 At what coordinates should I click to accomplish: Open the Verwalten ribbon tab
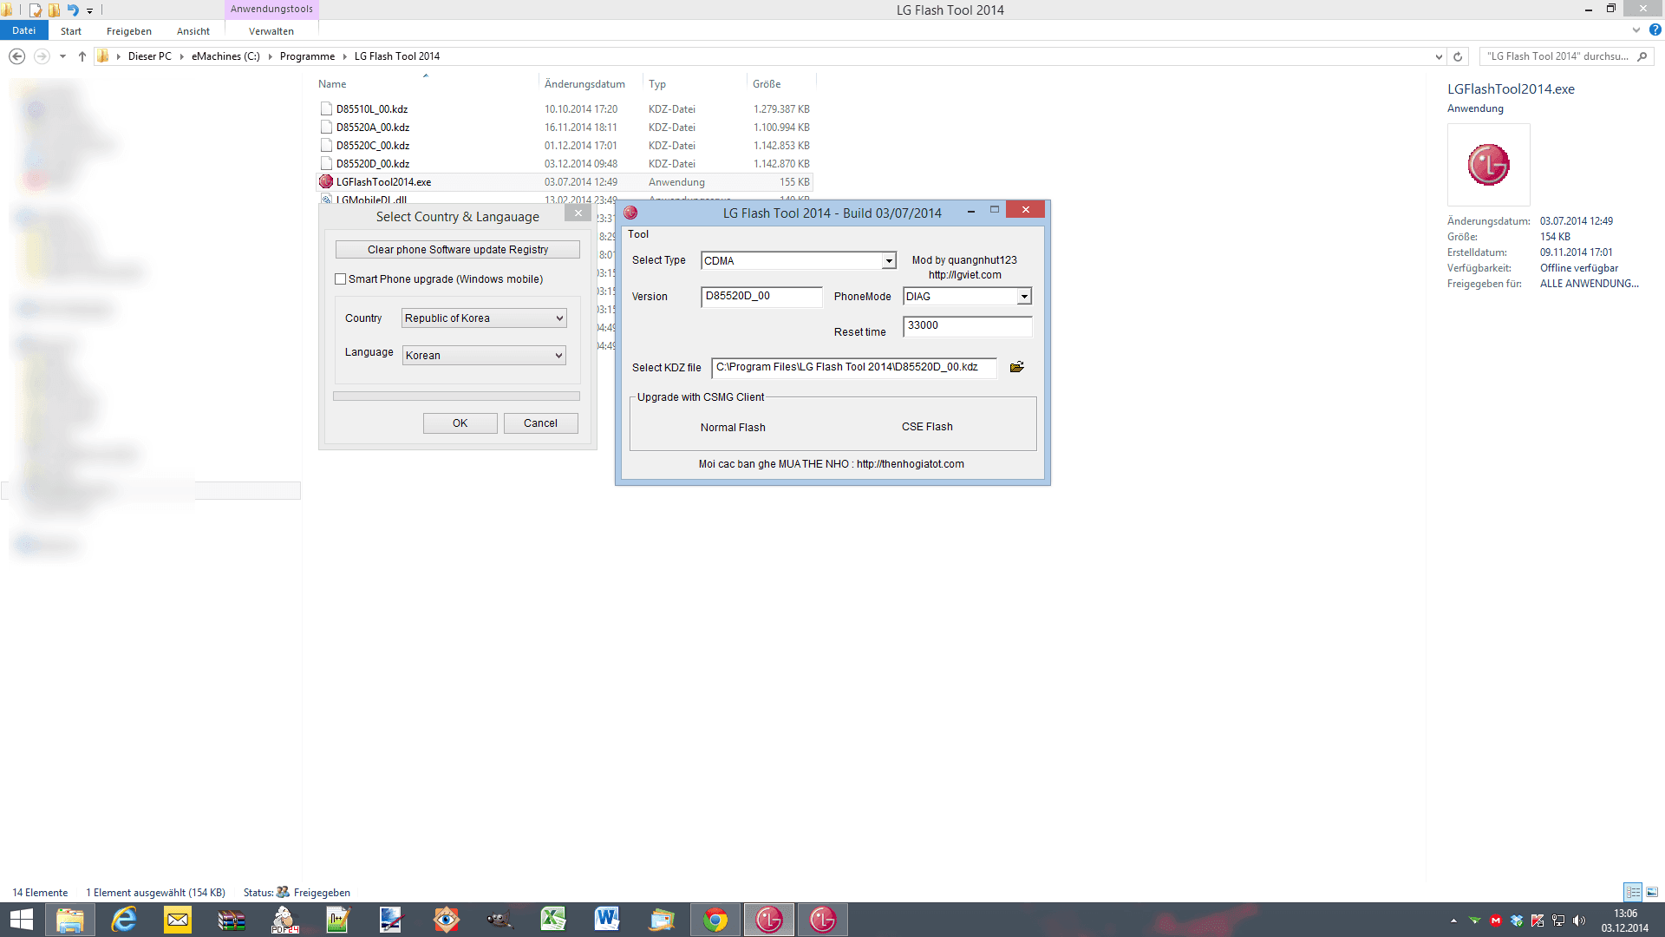coord(271,30)
